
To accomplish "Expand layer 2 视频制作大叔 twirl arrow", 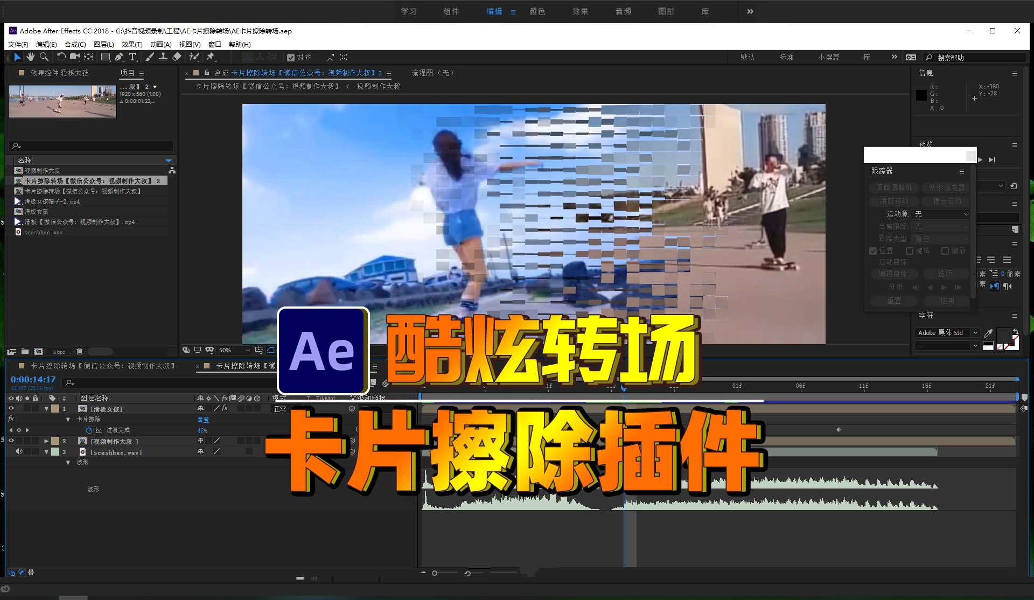I will (x=46, y=441).
